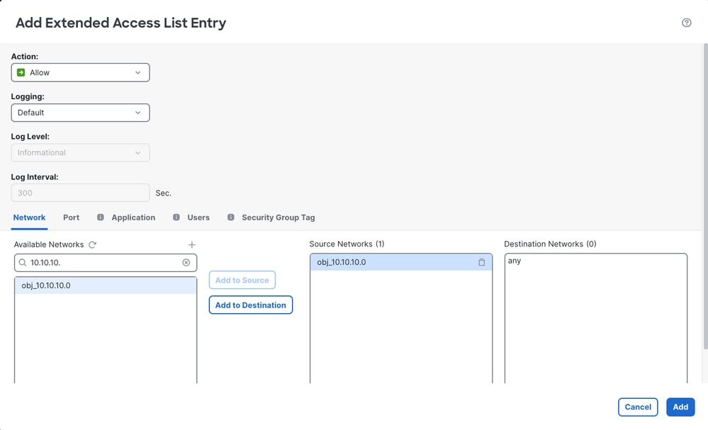
Task: Click the info icon beside Application
Action: tap(100, 217)
